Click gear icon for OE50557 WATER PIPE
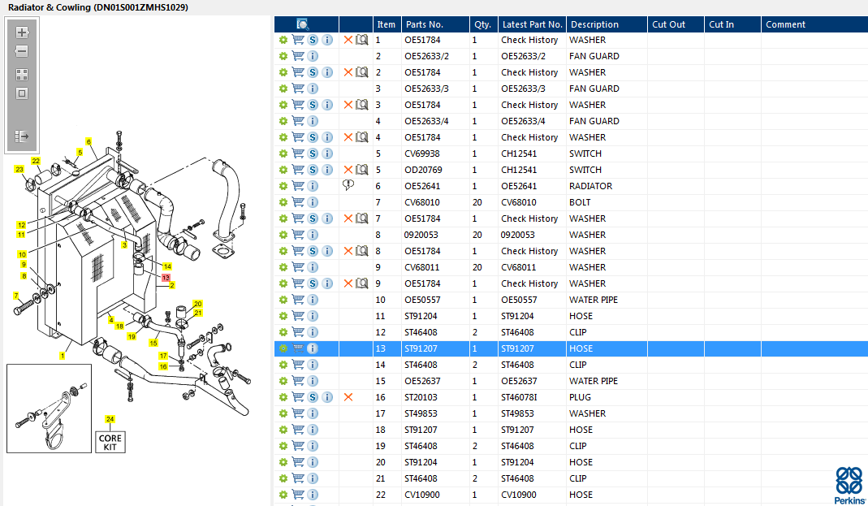Image resolution: width=868 pixels, height=506 pixels. click(283, 300)
